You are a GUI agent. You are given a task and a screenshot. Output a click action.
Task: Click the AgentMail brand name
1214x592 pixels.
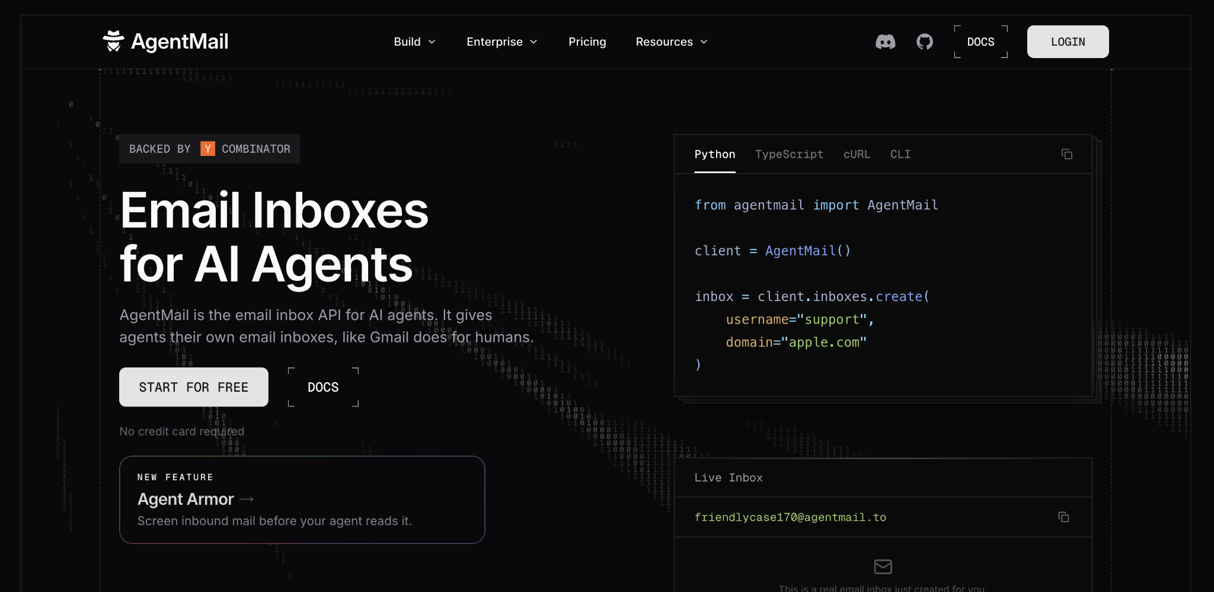point(180,41)
